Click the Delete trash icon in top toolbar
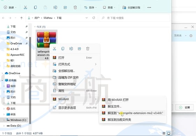Viewport: 196px width, 136px height. pyautogui.click(x=75, y=7)
